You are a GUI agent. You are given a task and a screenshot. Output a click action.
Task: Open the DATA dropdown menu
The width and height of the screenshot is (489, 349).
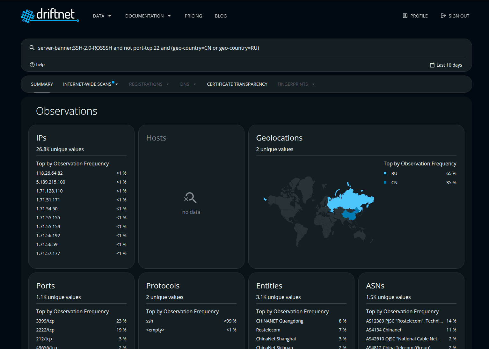coord(102,16)
